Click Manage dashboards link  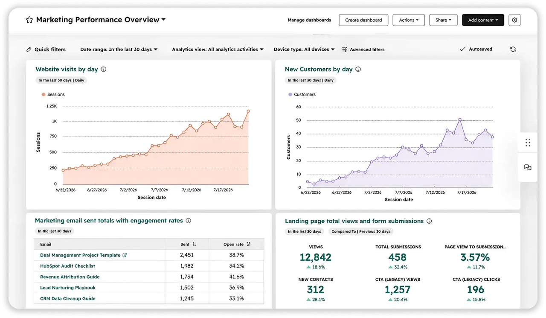point(309,20)
